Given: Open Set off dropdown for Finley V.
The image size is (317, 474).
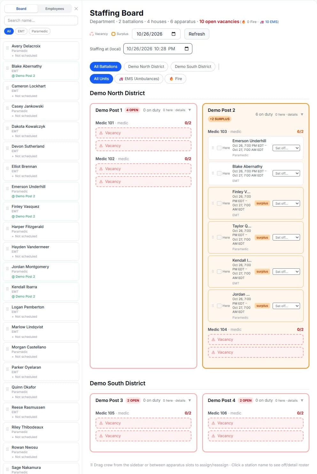Looking at the screenshot, I should (x=286, y=203).
